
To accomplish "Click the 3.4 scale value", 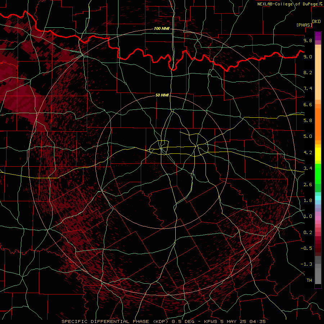I will tap(308, 168).
